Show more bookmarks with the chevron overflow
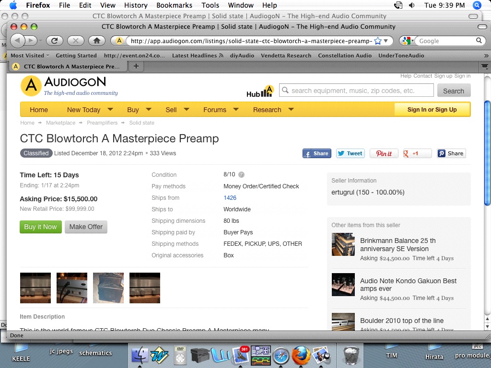Screen dimensions: 491x368 (486, 56)
